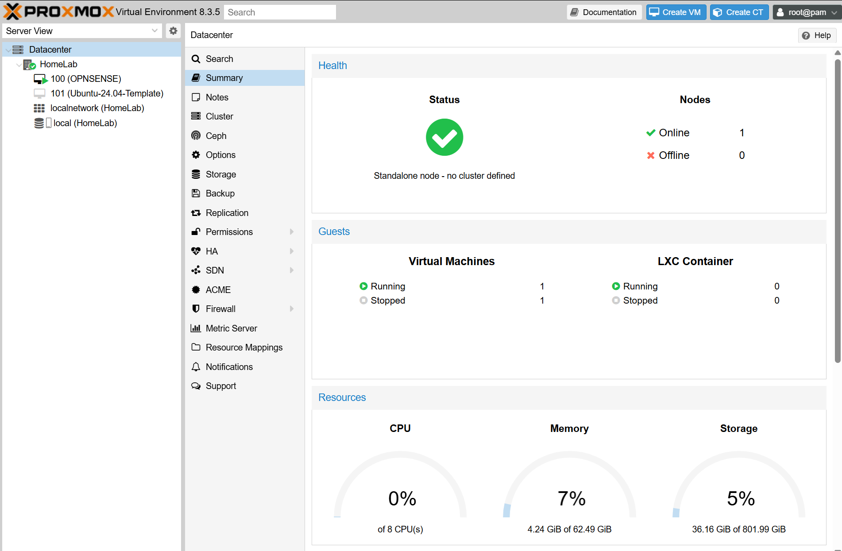Click the Metric Server chart icon
Image resolution: width=842 pixels, height=551 pixels.
pyautogui.click(x=196, y=328)
